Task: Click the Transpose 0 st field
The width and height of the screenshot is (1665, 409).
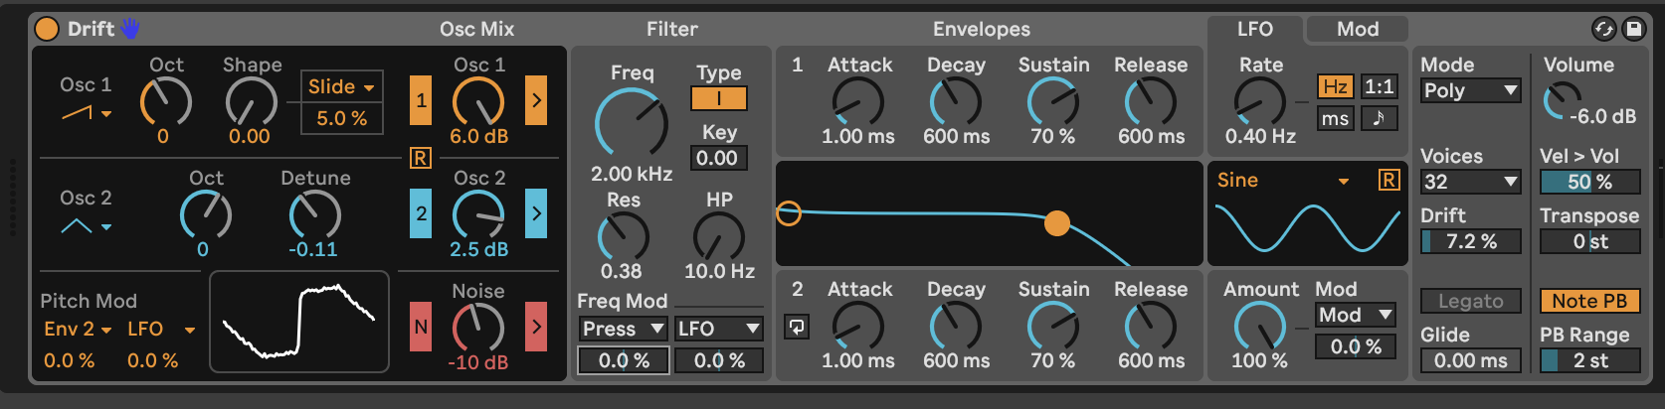Action: click(1589, 241)
